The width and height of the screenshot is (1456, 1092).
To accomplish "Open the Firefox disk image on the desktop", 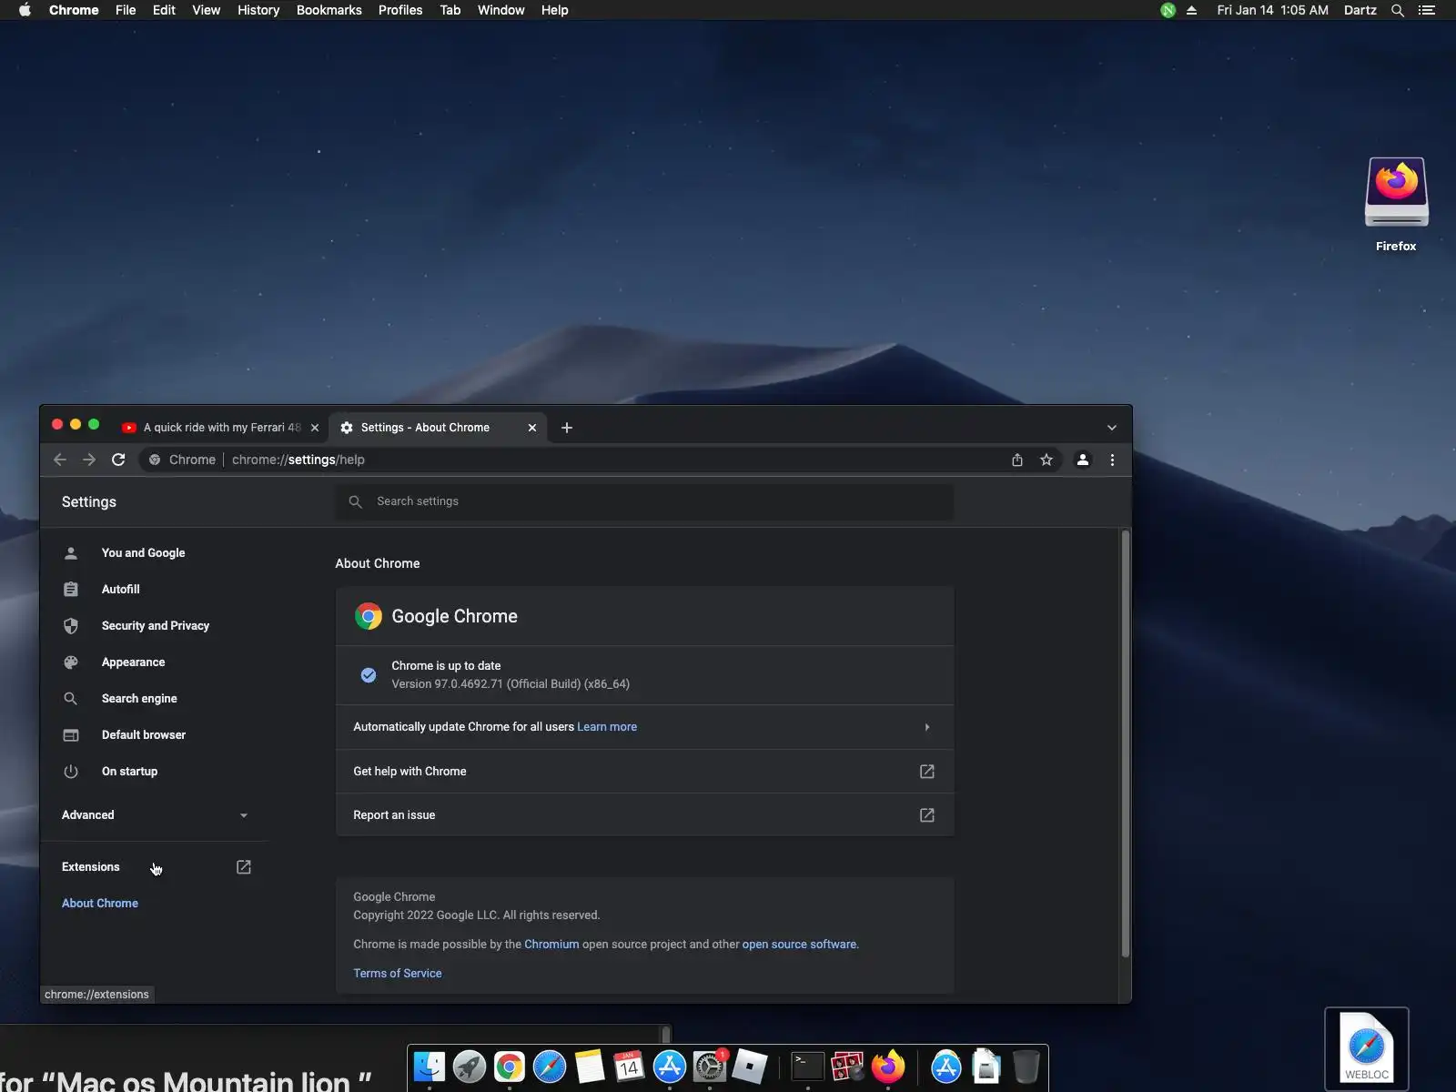I will click(x=1396, y=193).
